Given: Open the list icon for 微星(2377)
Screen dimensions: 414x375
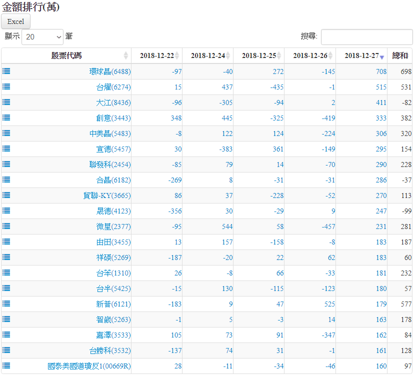Looking at the screenshot, I should point(6,226).
